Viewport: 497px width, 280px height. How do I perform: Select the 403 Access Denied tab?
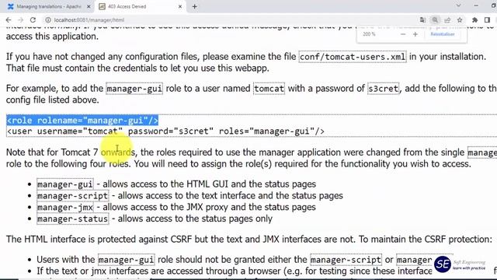click(141, 6)
